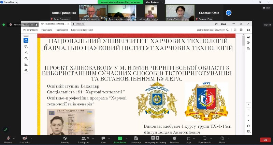
Task: Select the signature stamp tool
Action: click(26, 70)
